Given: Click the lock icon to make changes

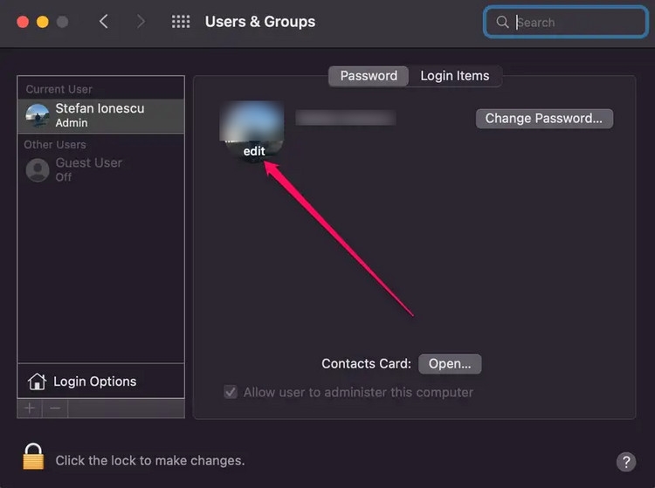Looking at the screenshot, I should coord(33,457).
